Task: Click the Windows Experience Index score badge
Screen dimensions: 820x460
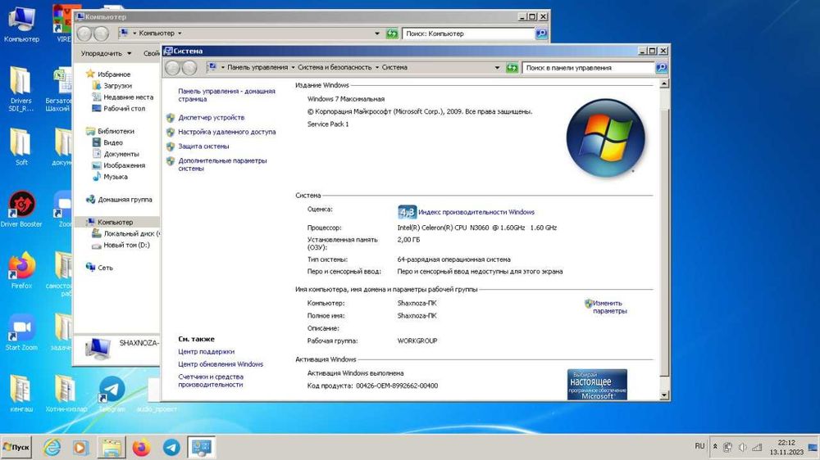Action: pos(407,211)
